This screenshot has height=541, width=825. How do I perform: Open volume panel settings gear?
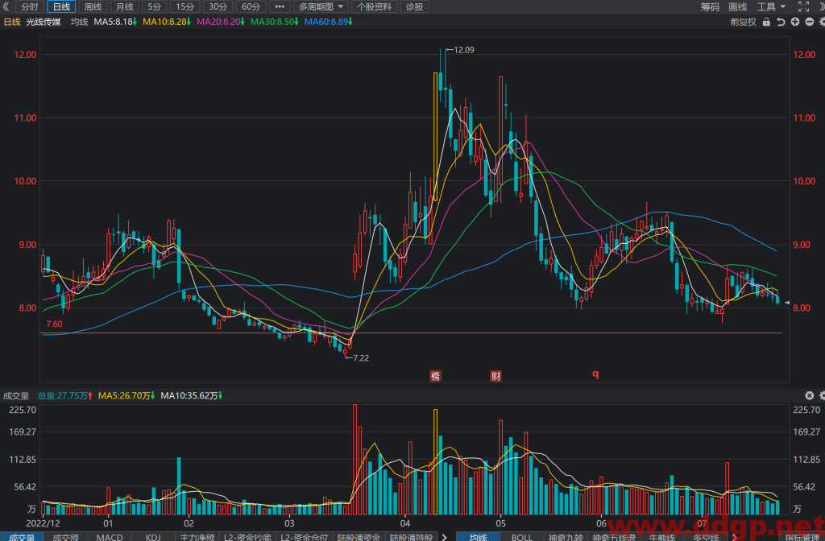(821, 395)
